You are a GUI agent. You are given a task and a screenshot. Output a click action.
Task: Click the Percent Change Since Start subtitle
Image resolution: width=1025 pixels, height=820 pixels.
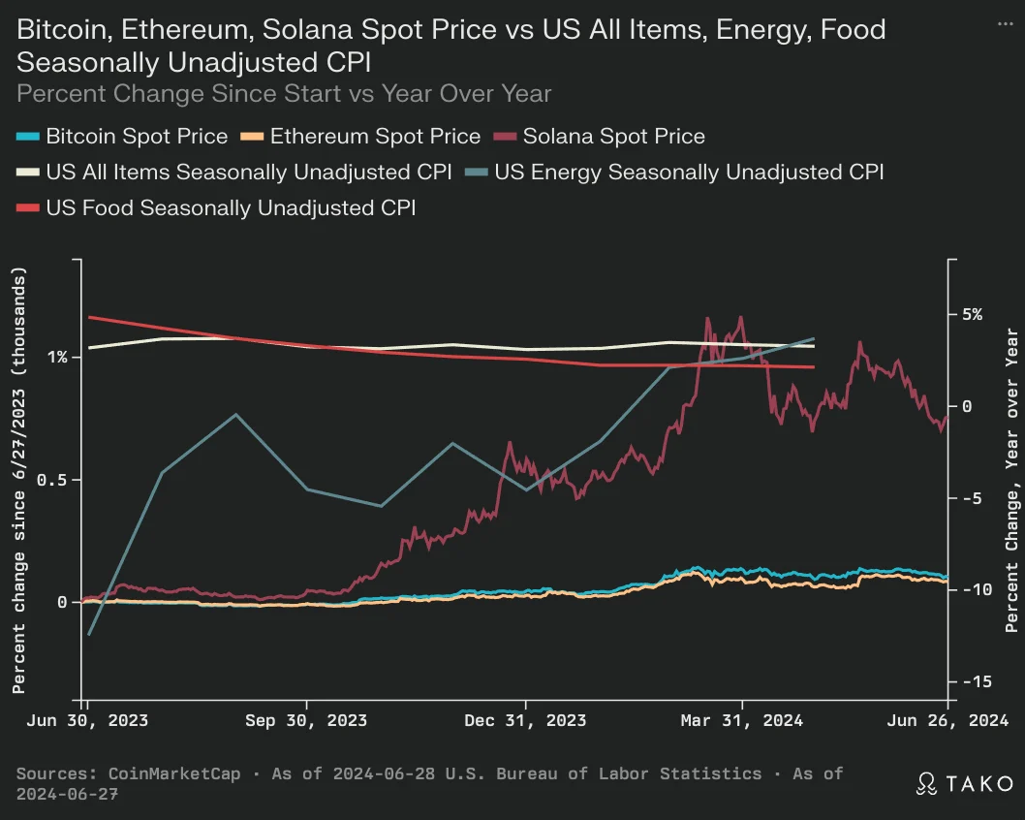click(x=284, y=93)
